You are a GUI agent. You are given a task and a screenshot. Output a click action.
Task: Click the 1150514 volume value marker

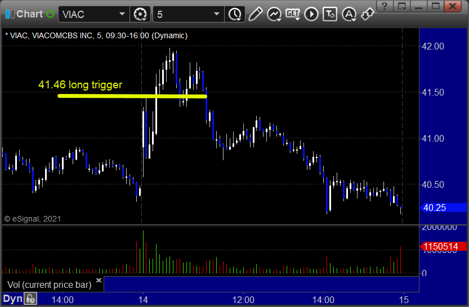(443, 246)
